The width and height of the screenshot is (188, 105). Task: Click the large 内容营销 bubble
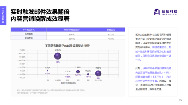pyautogui.click(x=58, y=56)
